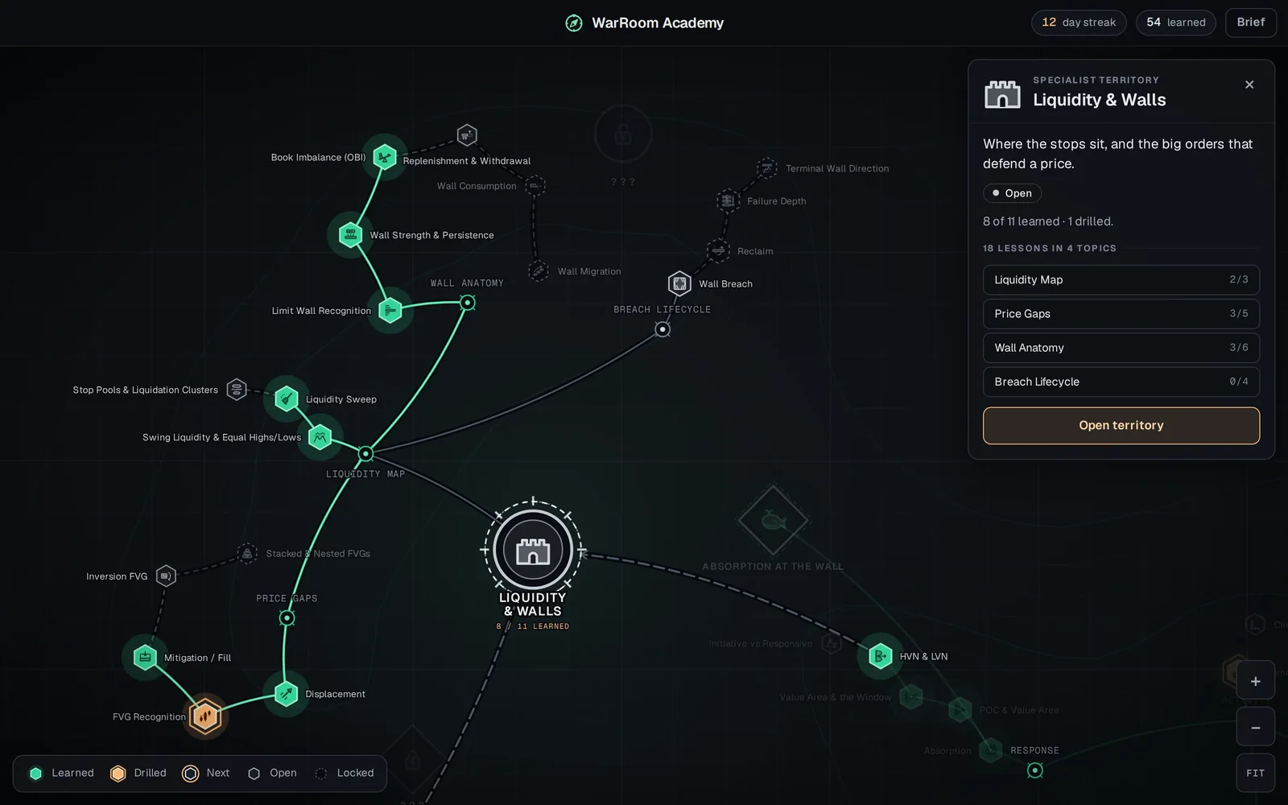Image resolution: width=1288 pixels, height=805 pixels.
Task: Select the Displacement node
Action: (x=286, y=693)
